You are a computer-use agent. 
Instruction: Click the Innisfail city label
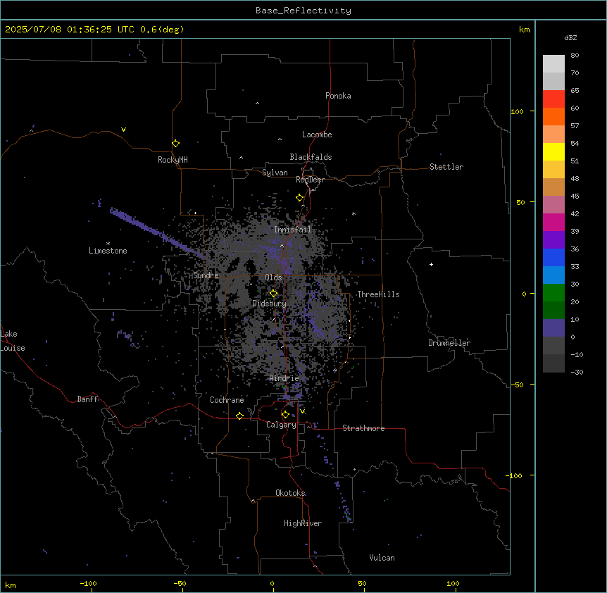click(x=292, y=230)
